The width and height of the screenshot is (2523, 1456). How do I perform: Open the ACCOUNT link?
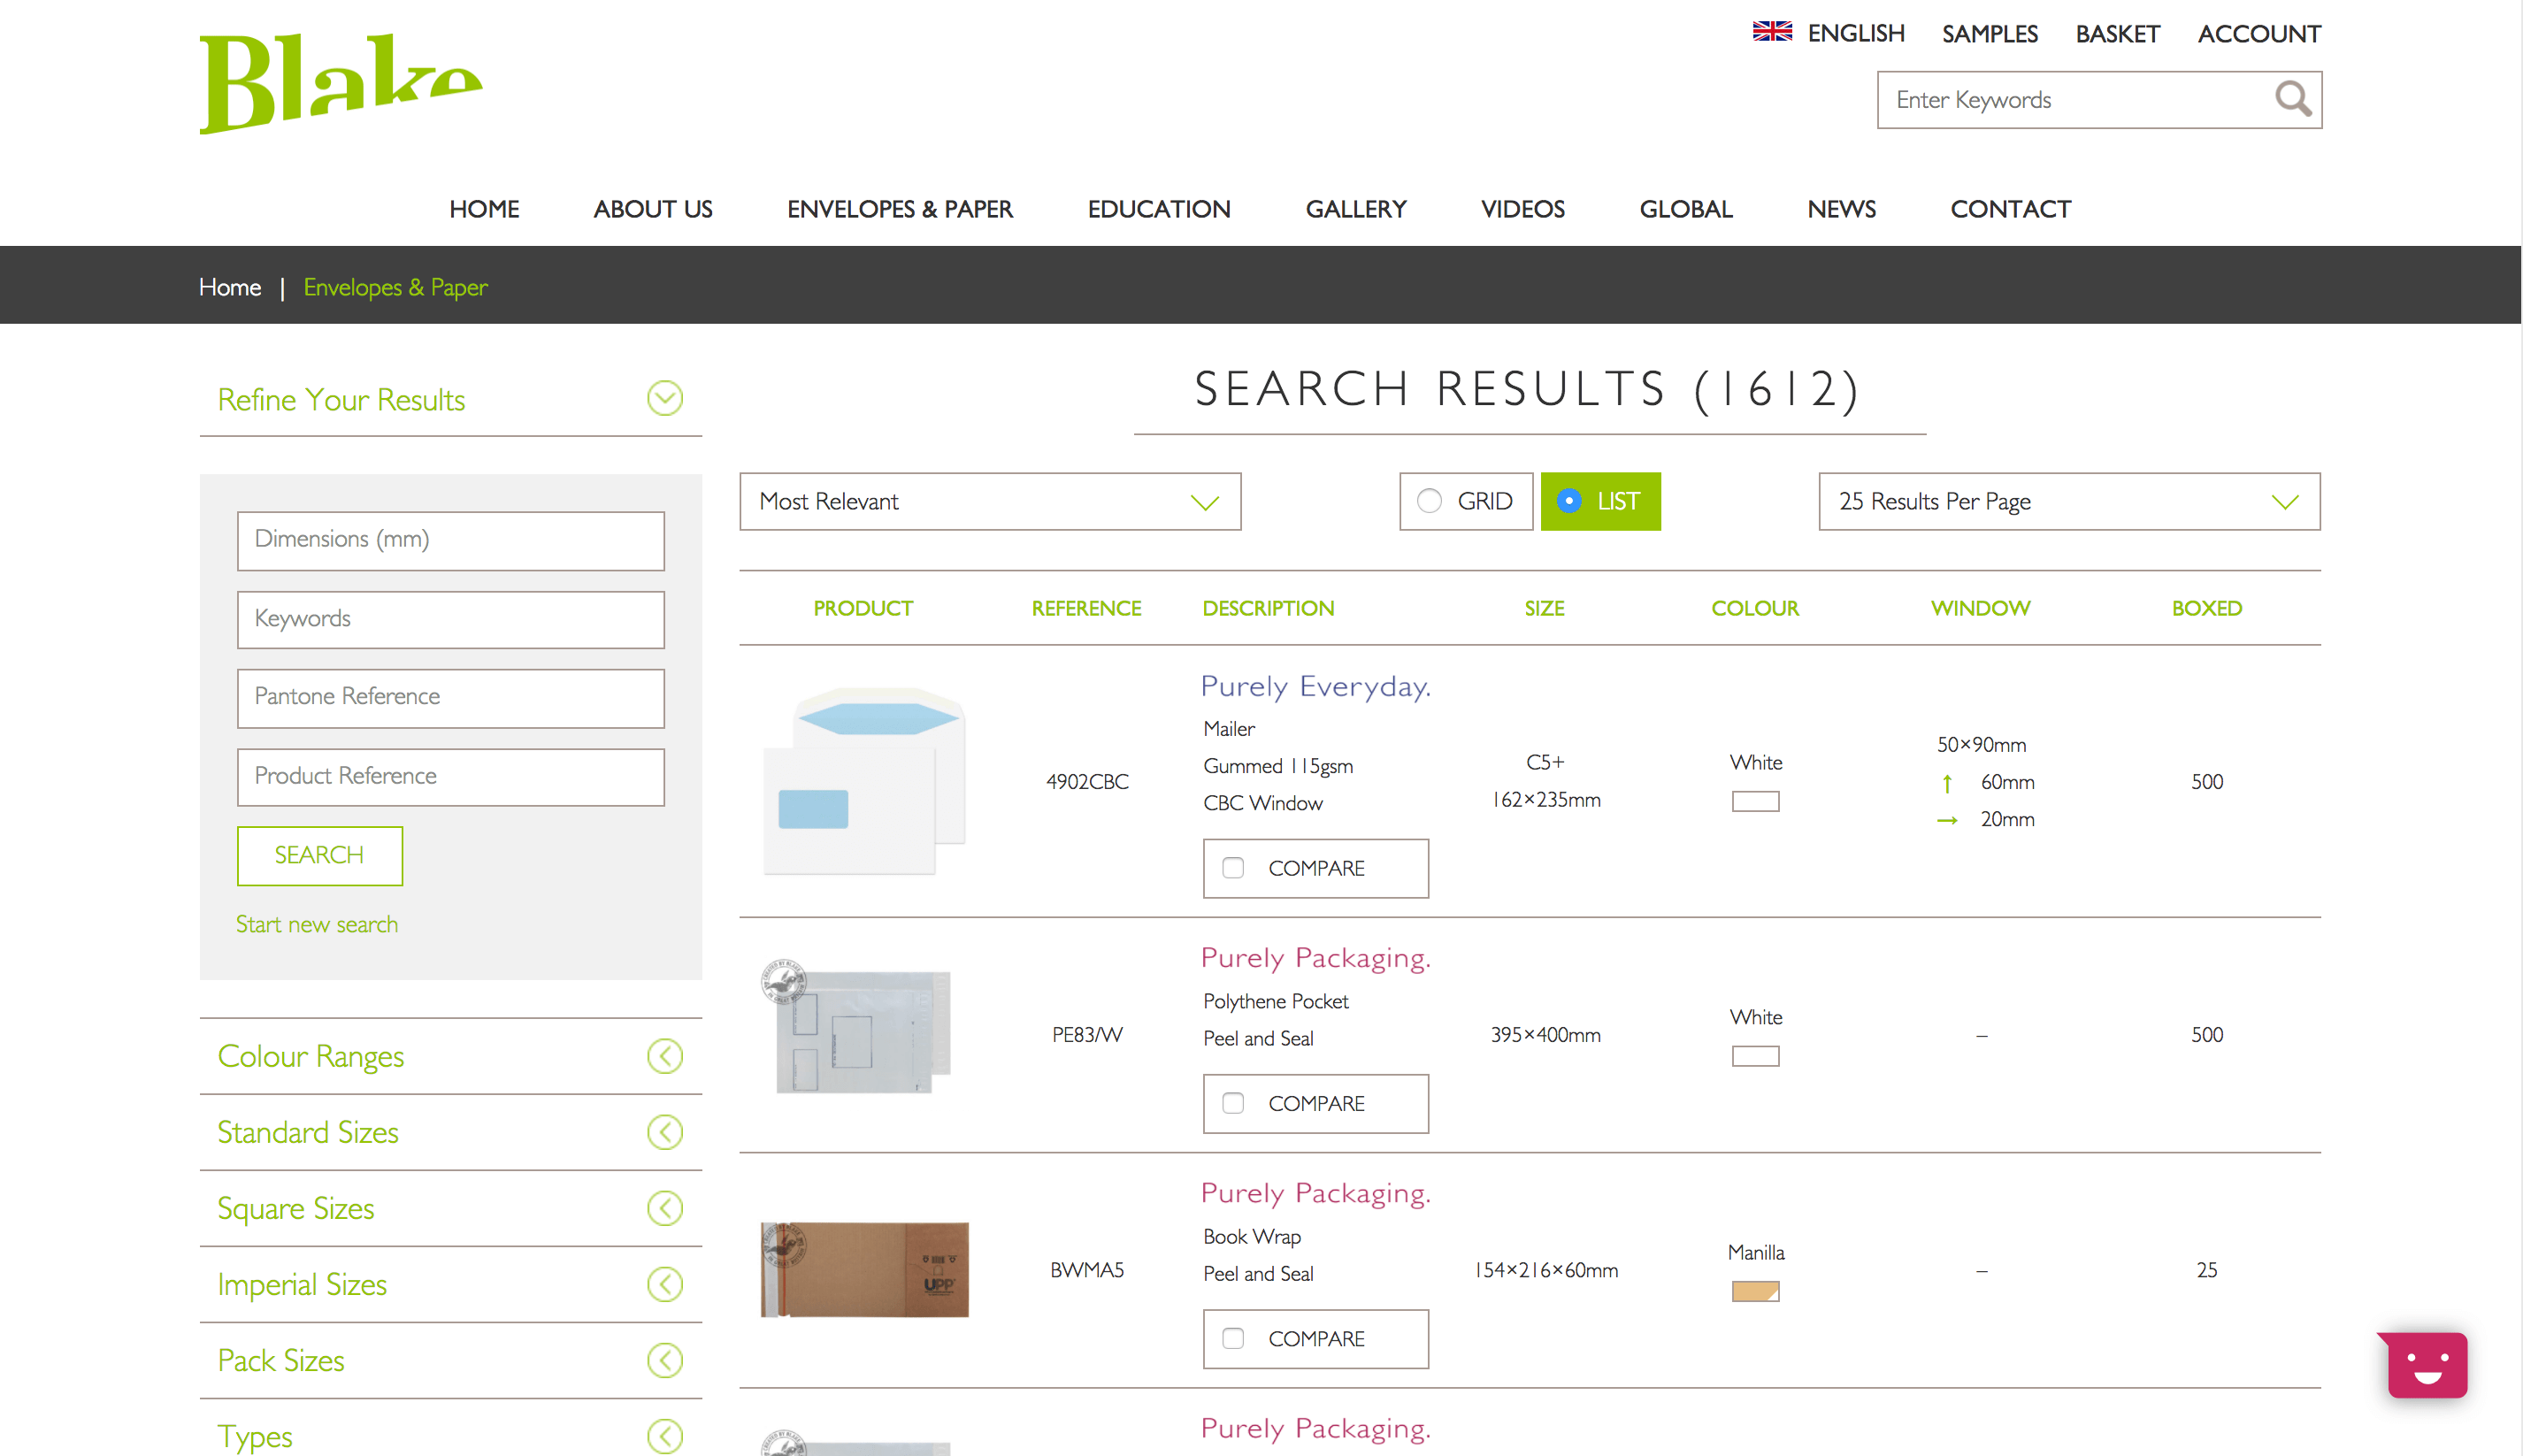point(2259,34)
